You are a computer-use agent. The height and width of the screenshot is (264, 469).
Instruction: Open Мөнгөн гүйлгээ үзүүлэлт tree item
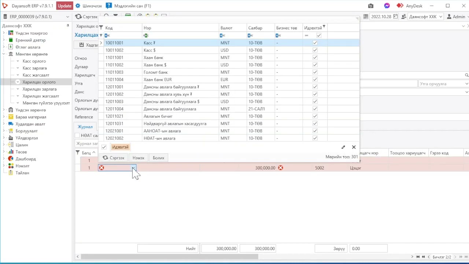(x=46, y=103)
